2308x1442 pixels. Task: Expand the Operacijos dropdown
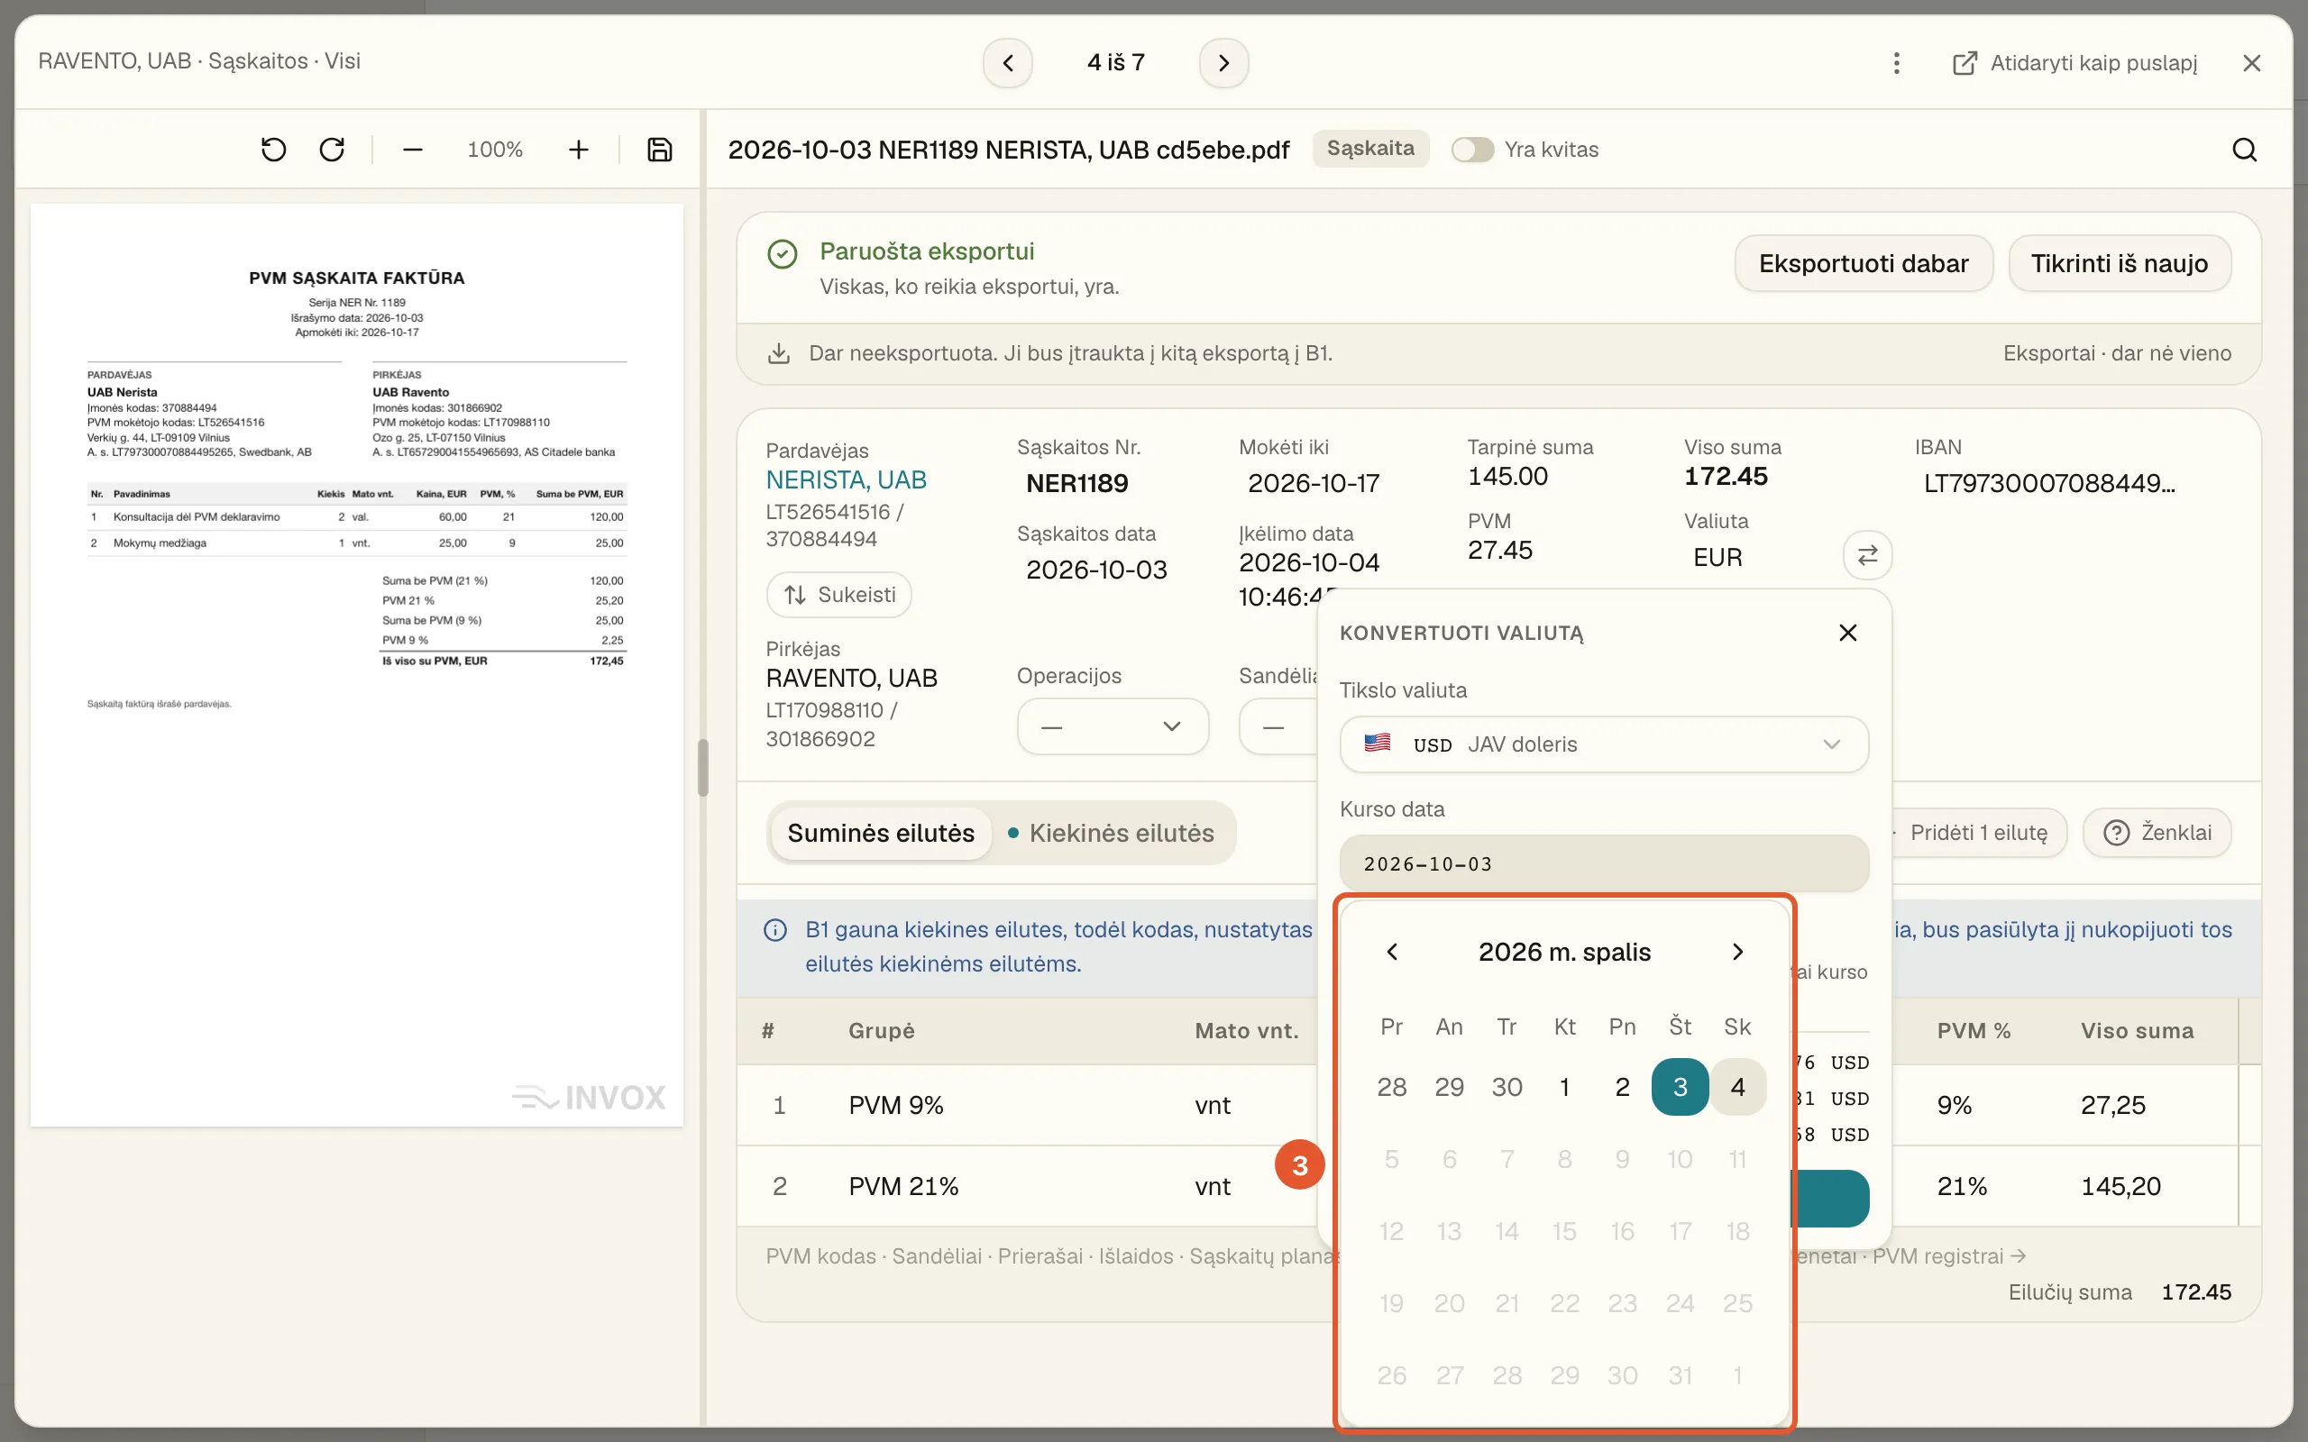click(x=1113, y=726)
